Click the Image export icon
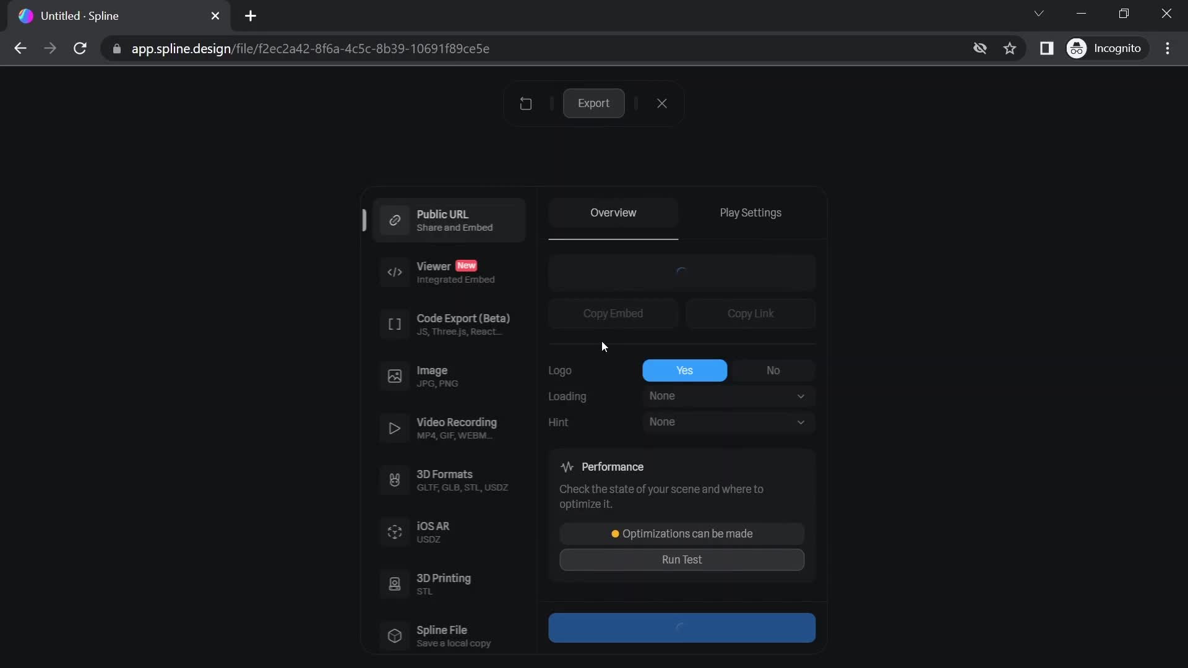Image resolution: width=1188 pixels, height=668 pixels. pos(395,376)
